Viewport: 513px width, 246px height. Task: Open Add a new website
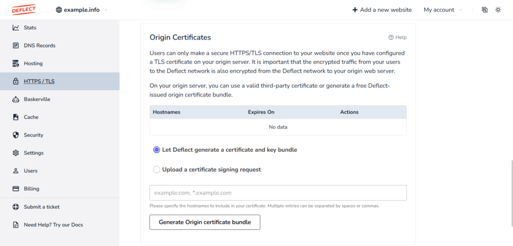click(x=382, y=10)
